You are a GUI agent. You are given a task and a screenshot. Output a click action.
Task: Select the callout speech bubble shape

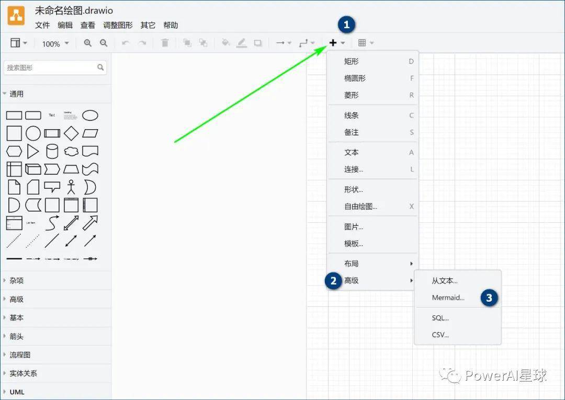pyautogui.click(x=52, y=187)
